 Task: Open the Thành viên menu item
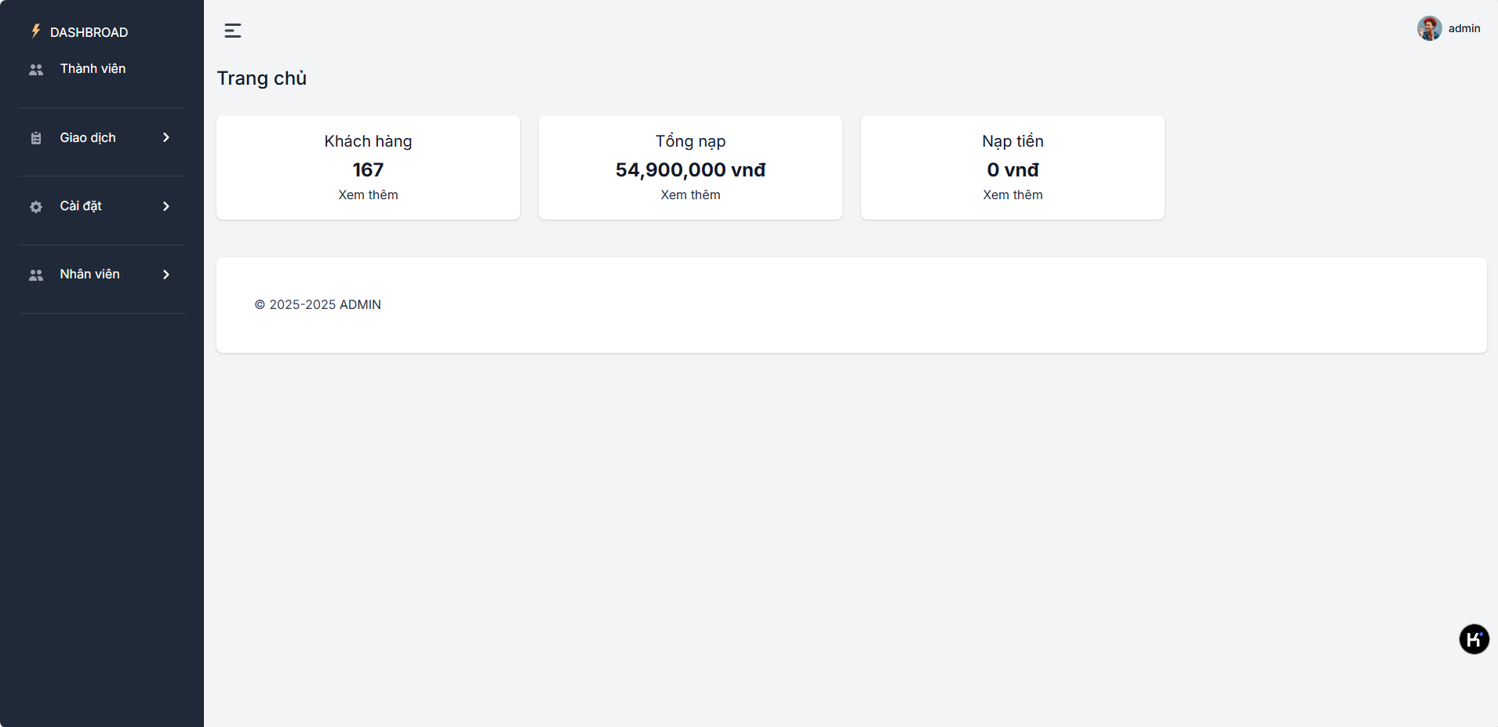click(93, 69)
